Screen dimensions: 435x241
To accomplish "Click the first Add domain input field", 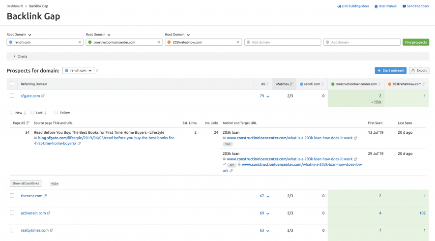I will point(283,42).
